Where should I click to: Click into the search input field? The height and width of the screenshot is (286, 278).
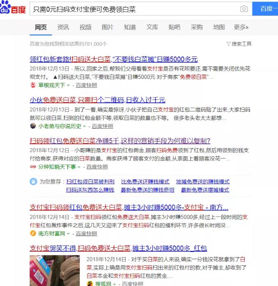pos(136,9)
